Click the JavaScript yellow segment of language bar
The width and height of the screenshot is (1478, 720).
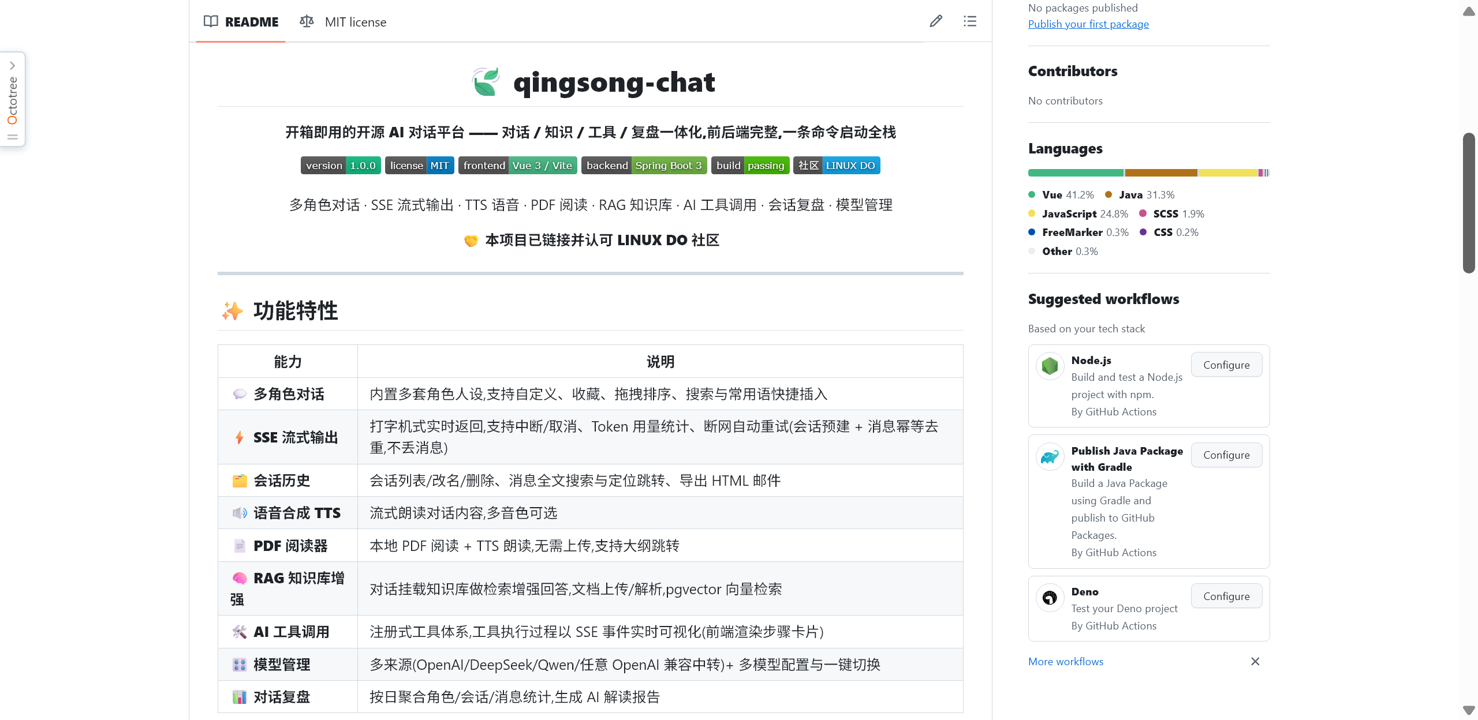1228,172
